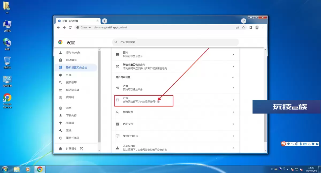The height and width of the screenshot is (173, 321).
Task: Click the Chrome taskbar button
Action: point(40,169)
